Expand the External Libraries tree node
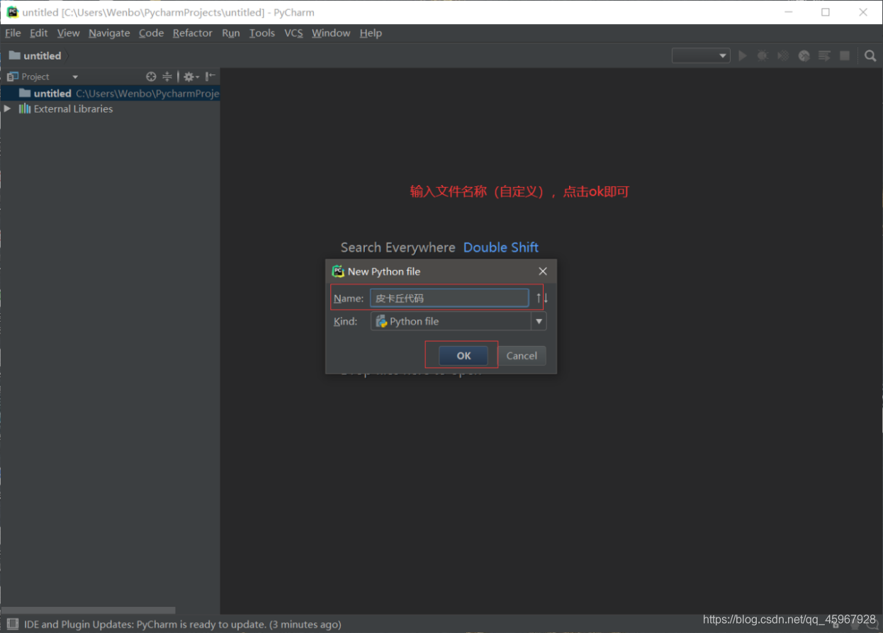Screen dimensions: 883x633 coord(8,108)
